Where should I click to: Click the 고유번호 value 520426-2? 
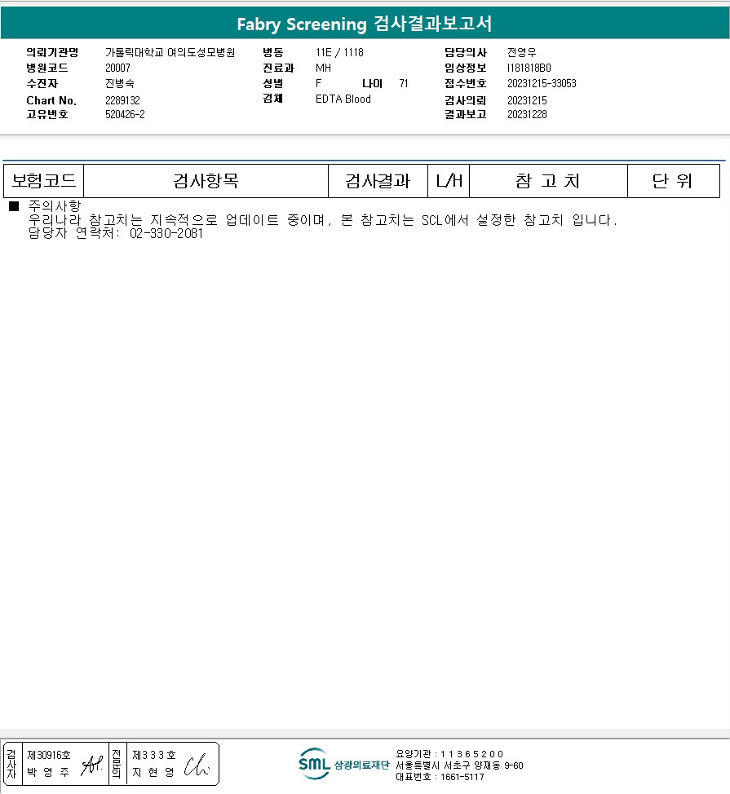coord(125,114)
